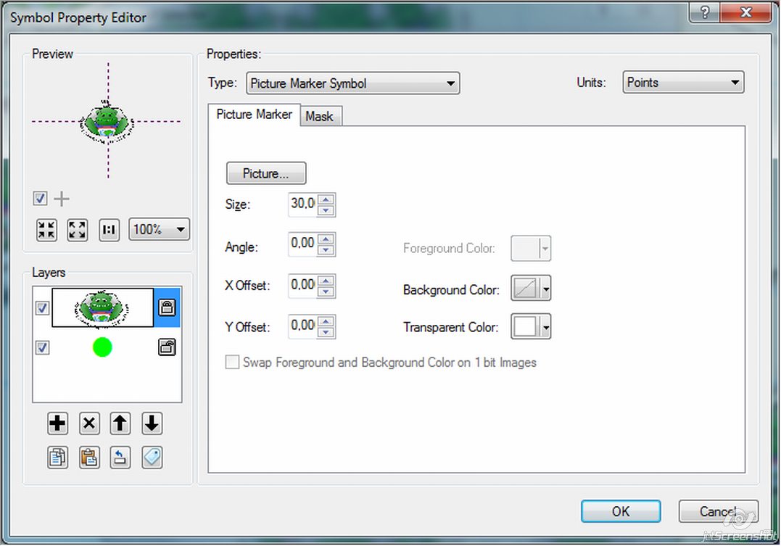Decrease Angle with the down spinner
This screenshot has height=546, width=781.
(x=326, y=250)
